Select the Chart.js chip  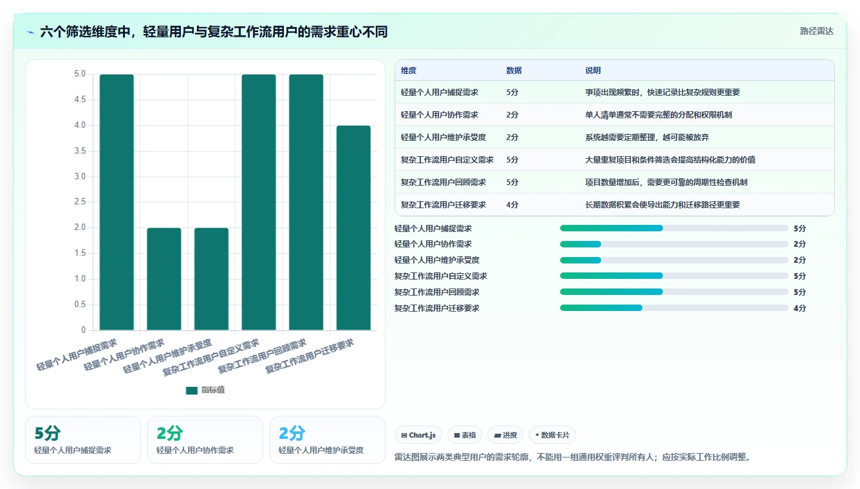point(418,435)
